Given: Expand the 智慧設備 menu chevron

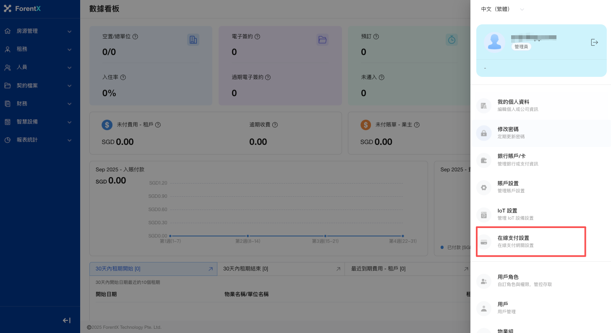Looking at the screenshot, I should click(70, 122).
